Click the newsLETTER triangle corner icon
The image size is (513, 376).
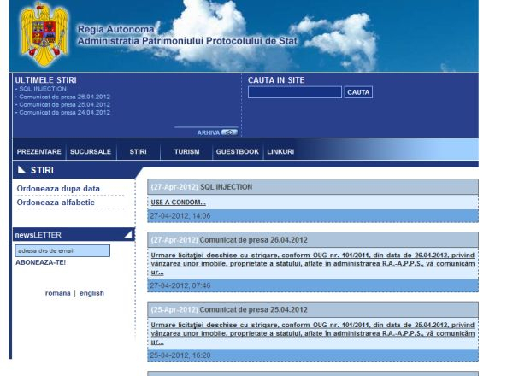pyautogui.click(x=128, y=234)
